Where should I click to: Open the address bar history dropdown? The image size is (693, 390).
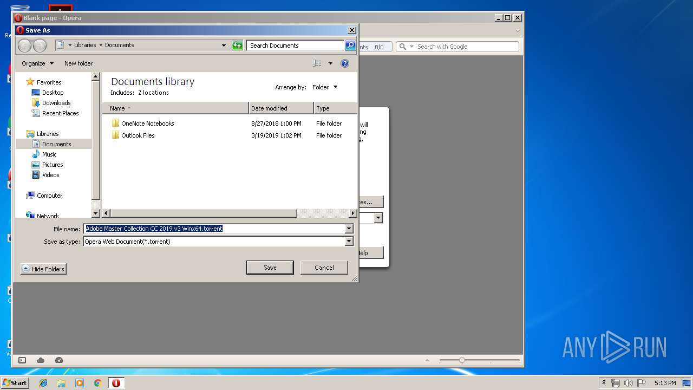(224, 45)
